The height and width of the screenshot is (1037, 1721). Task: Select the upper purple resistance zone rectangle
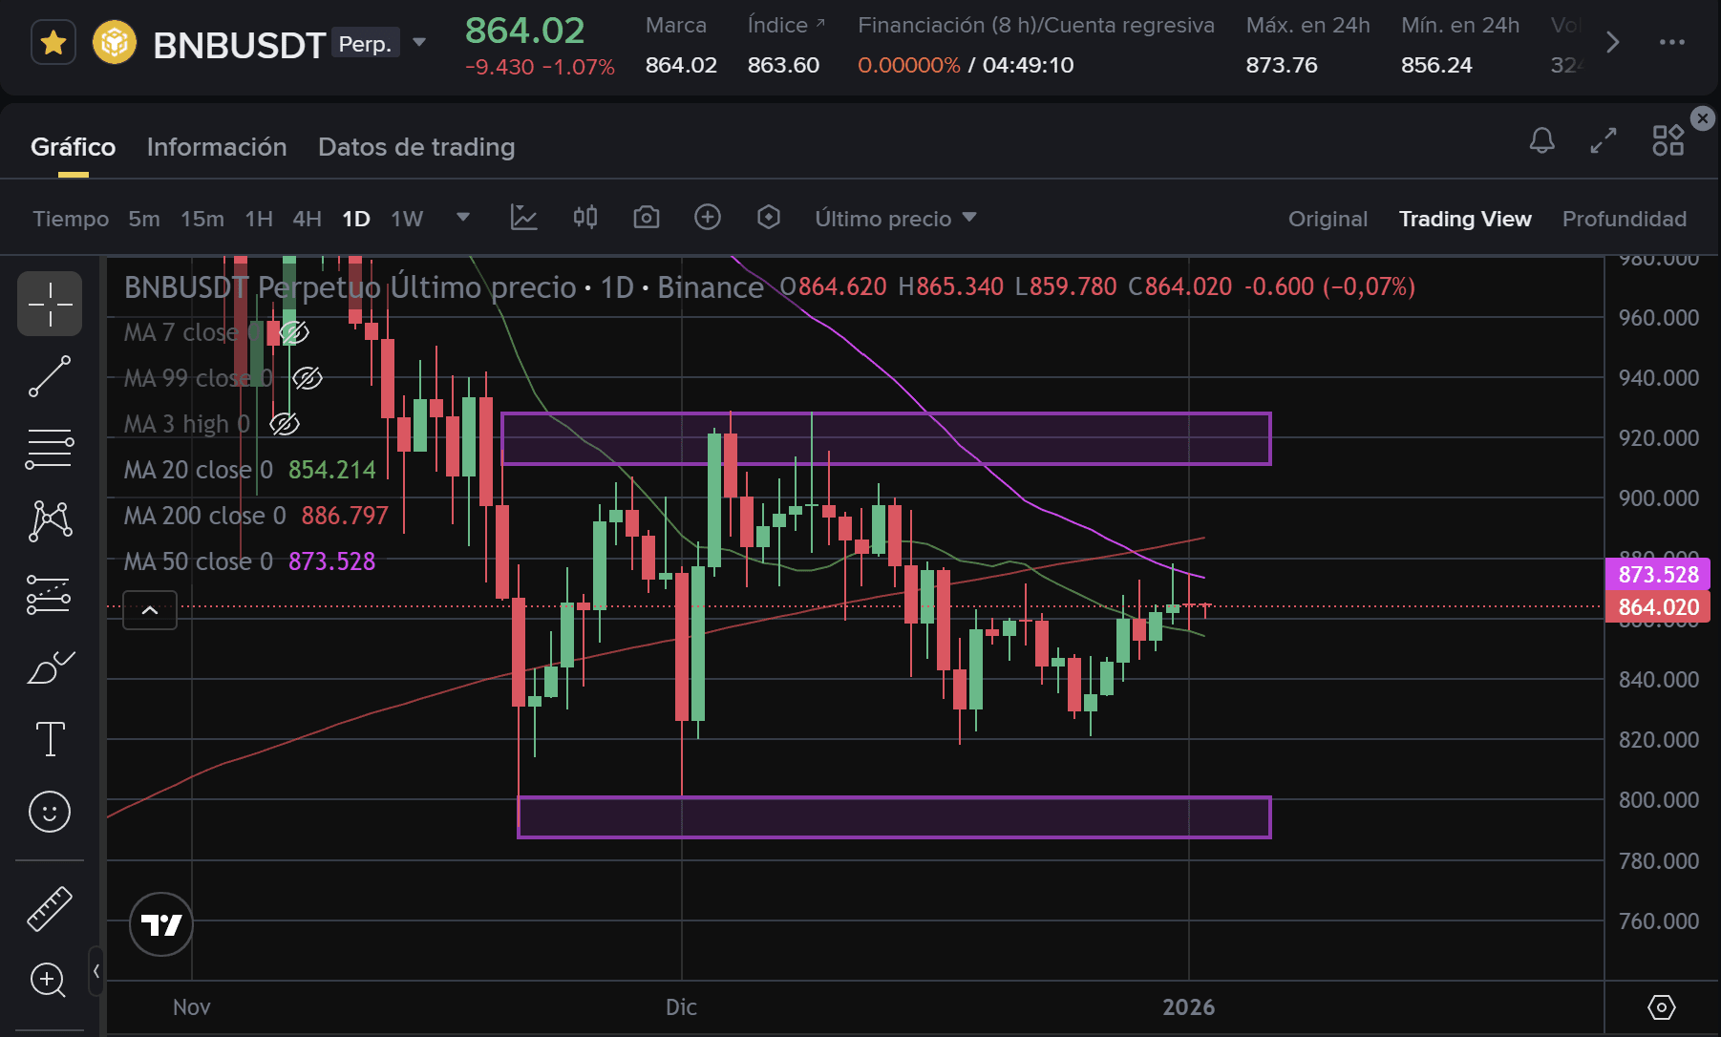(x=885, y=438)
